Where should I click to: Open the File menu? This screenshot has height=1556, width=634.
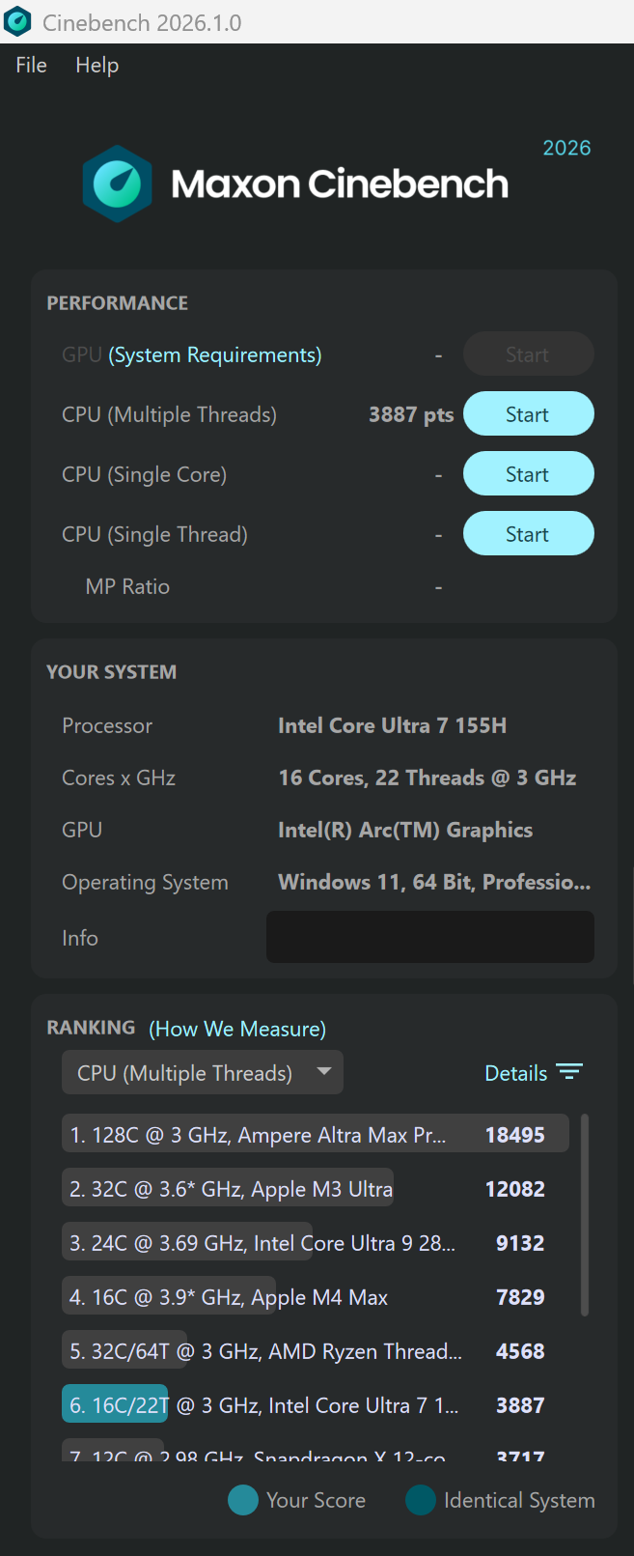tap(31, 65)
